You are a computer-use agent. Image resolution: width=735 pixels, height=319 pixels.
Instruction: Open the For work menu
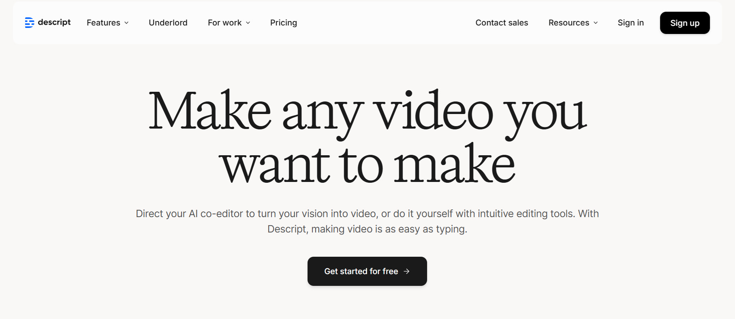(x=224, y=23)
